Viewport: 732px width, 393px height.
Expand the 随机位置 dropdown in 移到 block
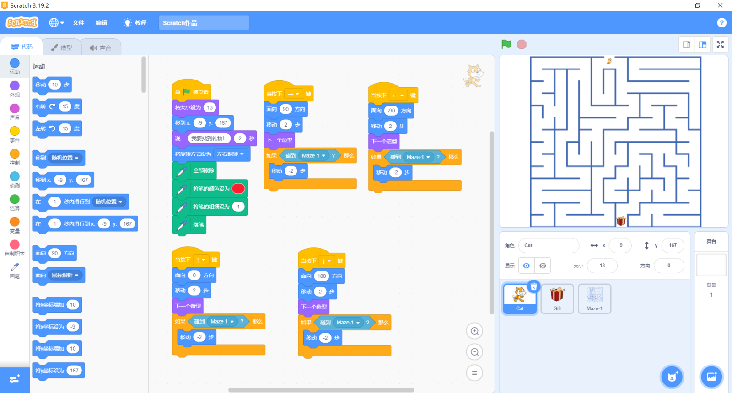tap(65, 158)
